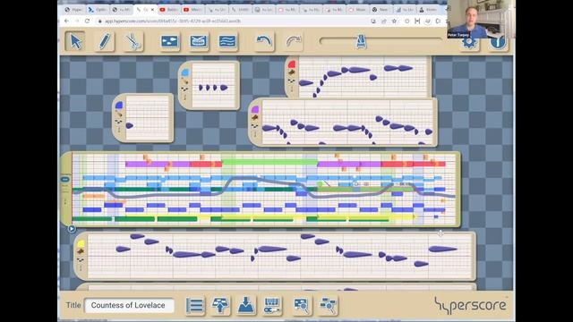Select the single note in dark blue window

[129, 125]
